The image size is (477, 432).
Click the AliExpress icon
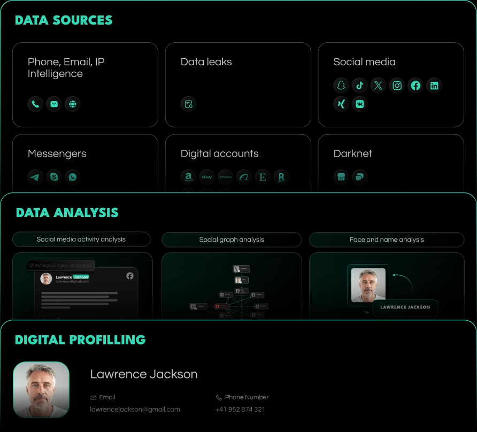coord(226,177)
